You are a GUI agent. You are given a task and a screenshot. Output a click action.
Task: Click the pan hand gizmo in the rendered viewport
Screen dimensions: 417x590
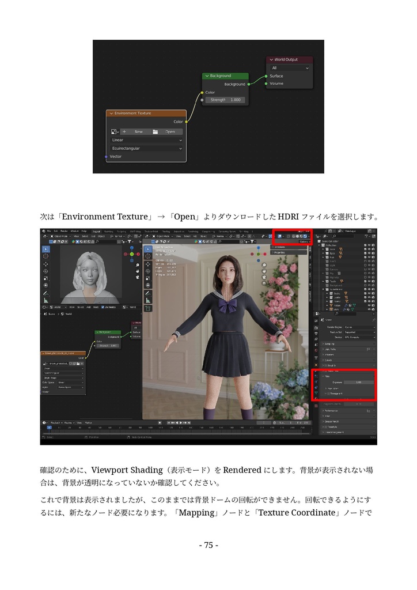click(x=264, y=271)
